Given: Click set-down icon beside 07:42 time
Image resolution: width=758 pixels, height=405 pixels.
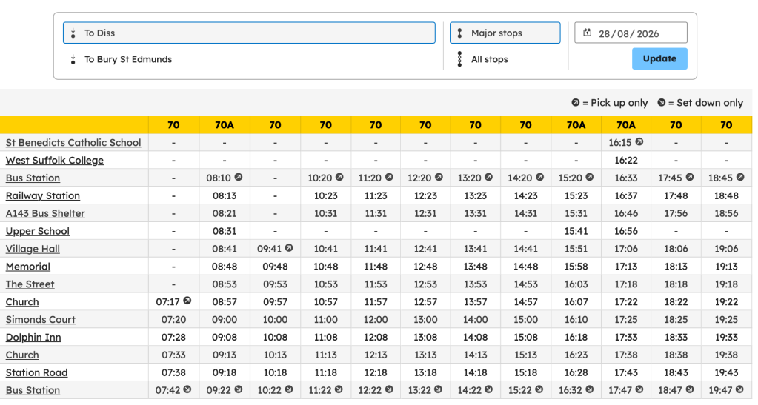Looking at the screenshot, I should click(187, 389).
